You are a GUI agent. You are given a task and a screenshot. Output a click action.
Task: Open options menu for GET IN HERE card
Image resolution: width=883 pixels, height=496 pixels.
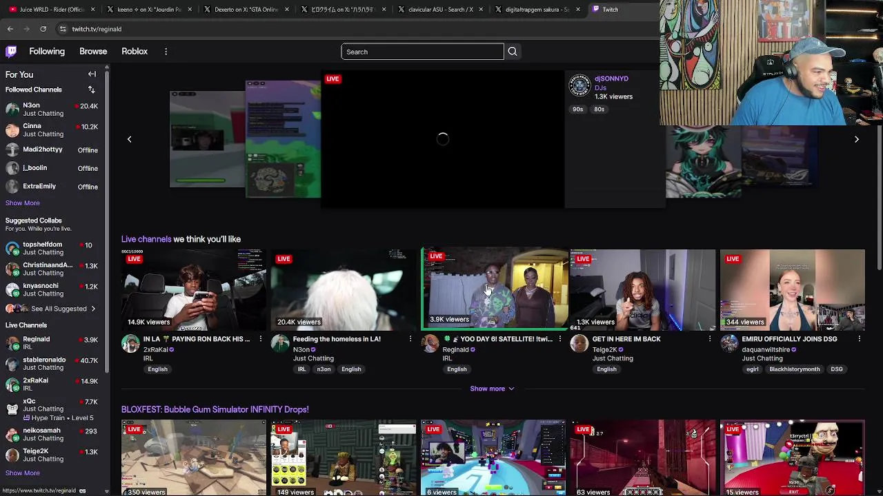pyautogui.click(x=709, y=339)
